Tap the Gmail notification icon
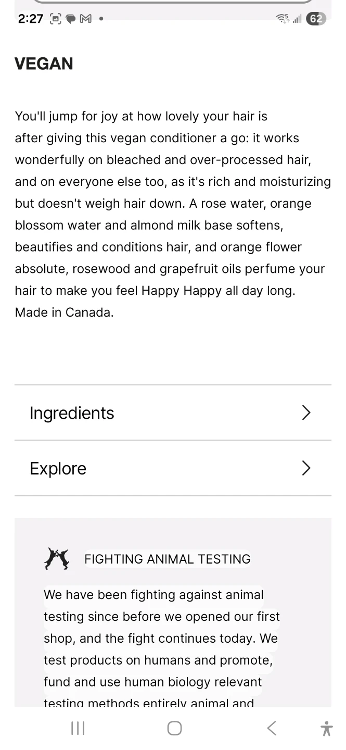 [85, 19]
